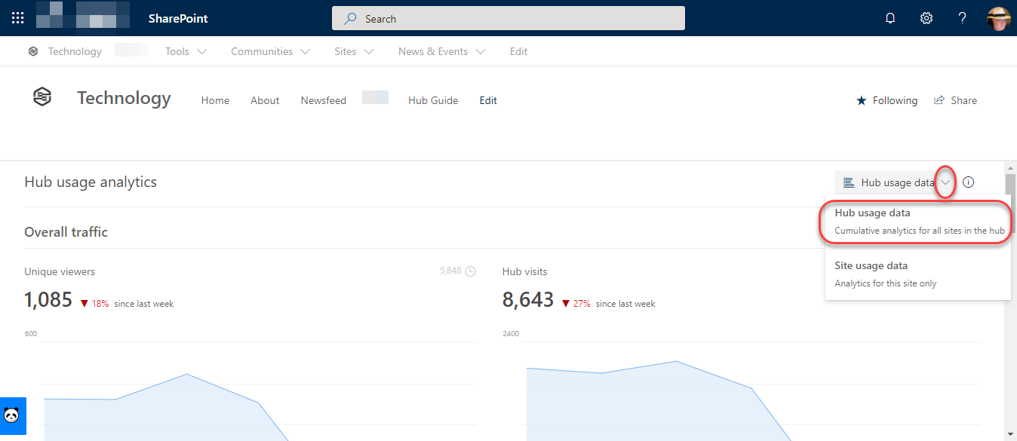Click inside the Search field

tap(508, 18)
